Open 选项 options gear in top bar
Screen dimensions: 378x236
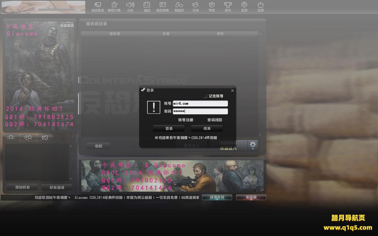244,5
